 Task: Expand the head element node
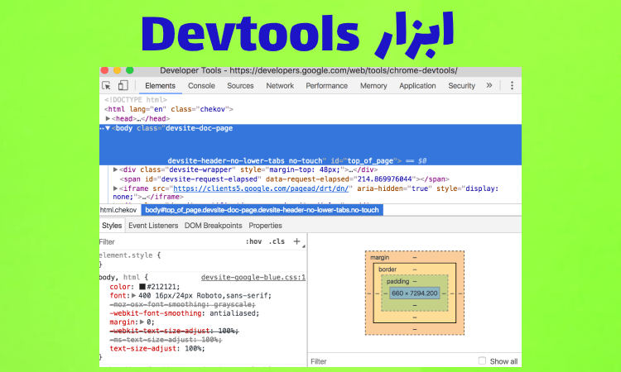click(108, 118)
